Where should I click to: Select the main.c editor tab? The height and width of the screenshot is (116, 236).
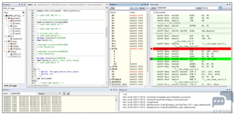click(30, 5)
